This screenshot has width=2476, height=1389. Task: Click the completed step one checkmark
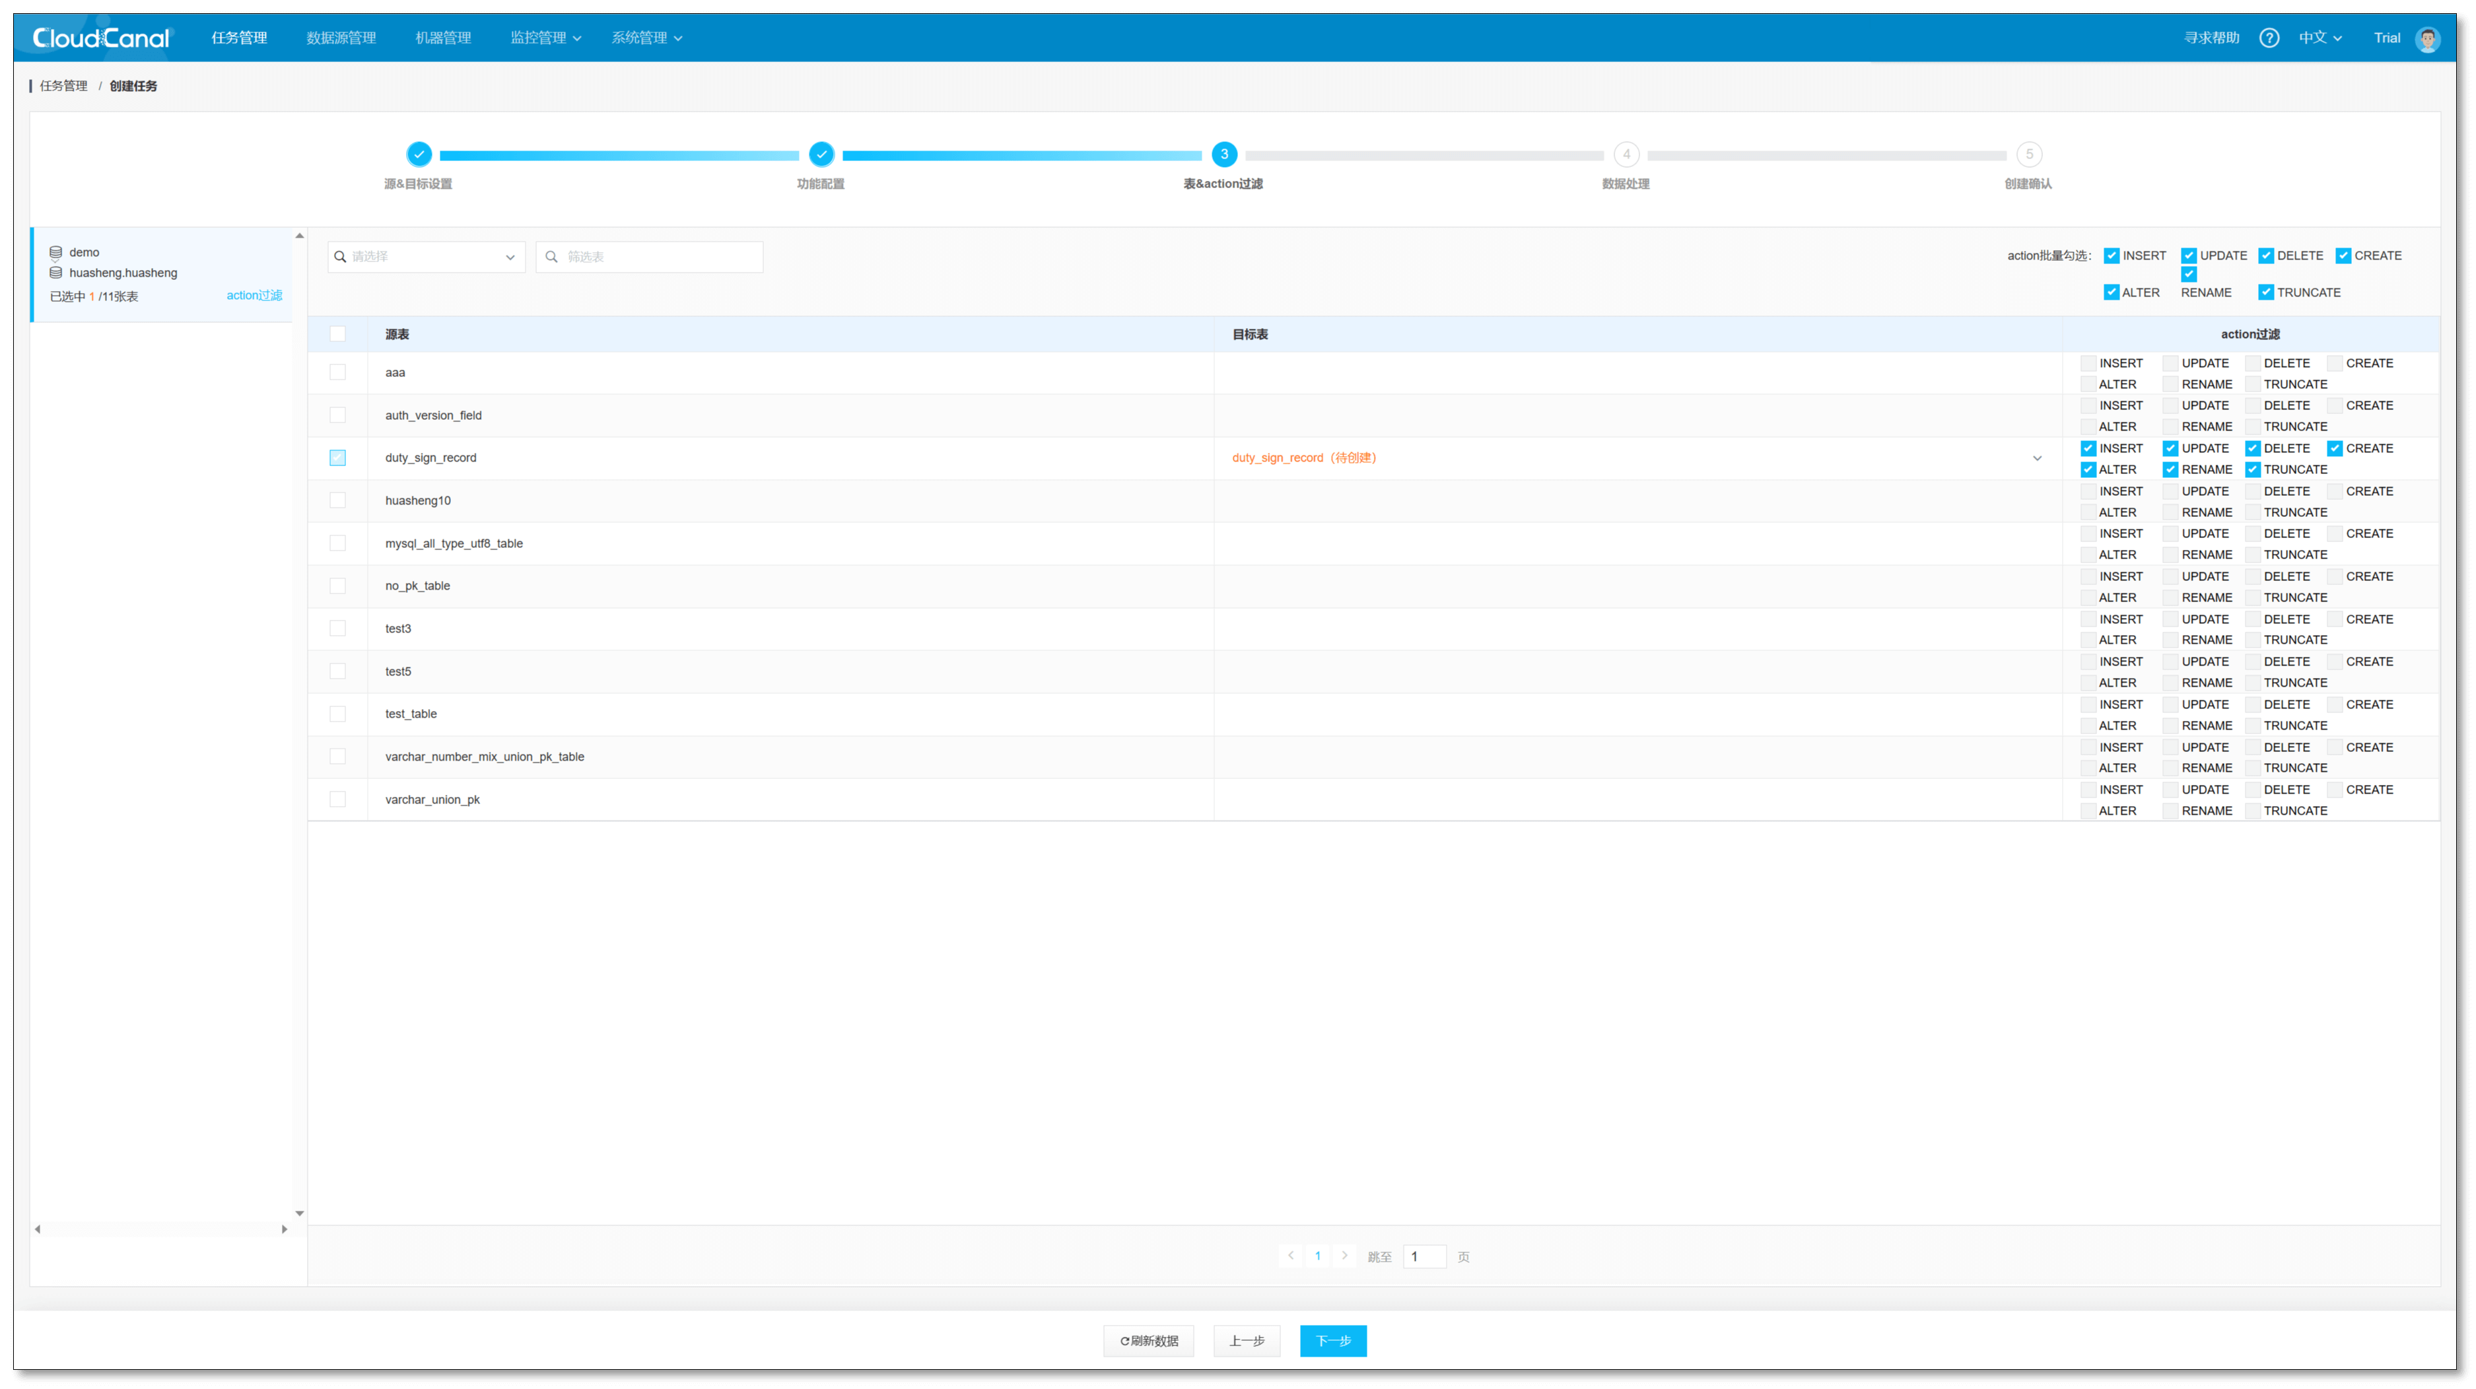coord(419,154)
